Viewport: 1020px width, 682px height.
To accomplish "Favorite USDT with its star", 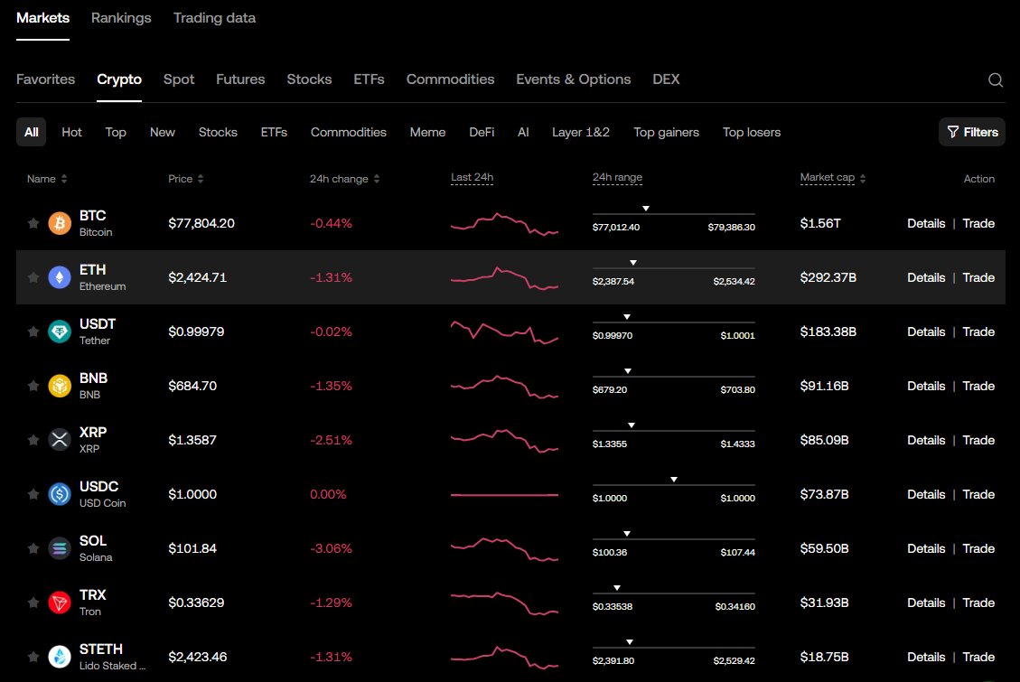I will tap(33, 332).
